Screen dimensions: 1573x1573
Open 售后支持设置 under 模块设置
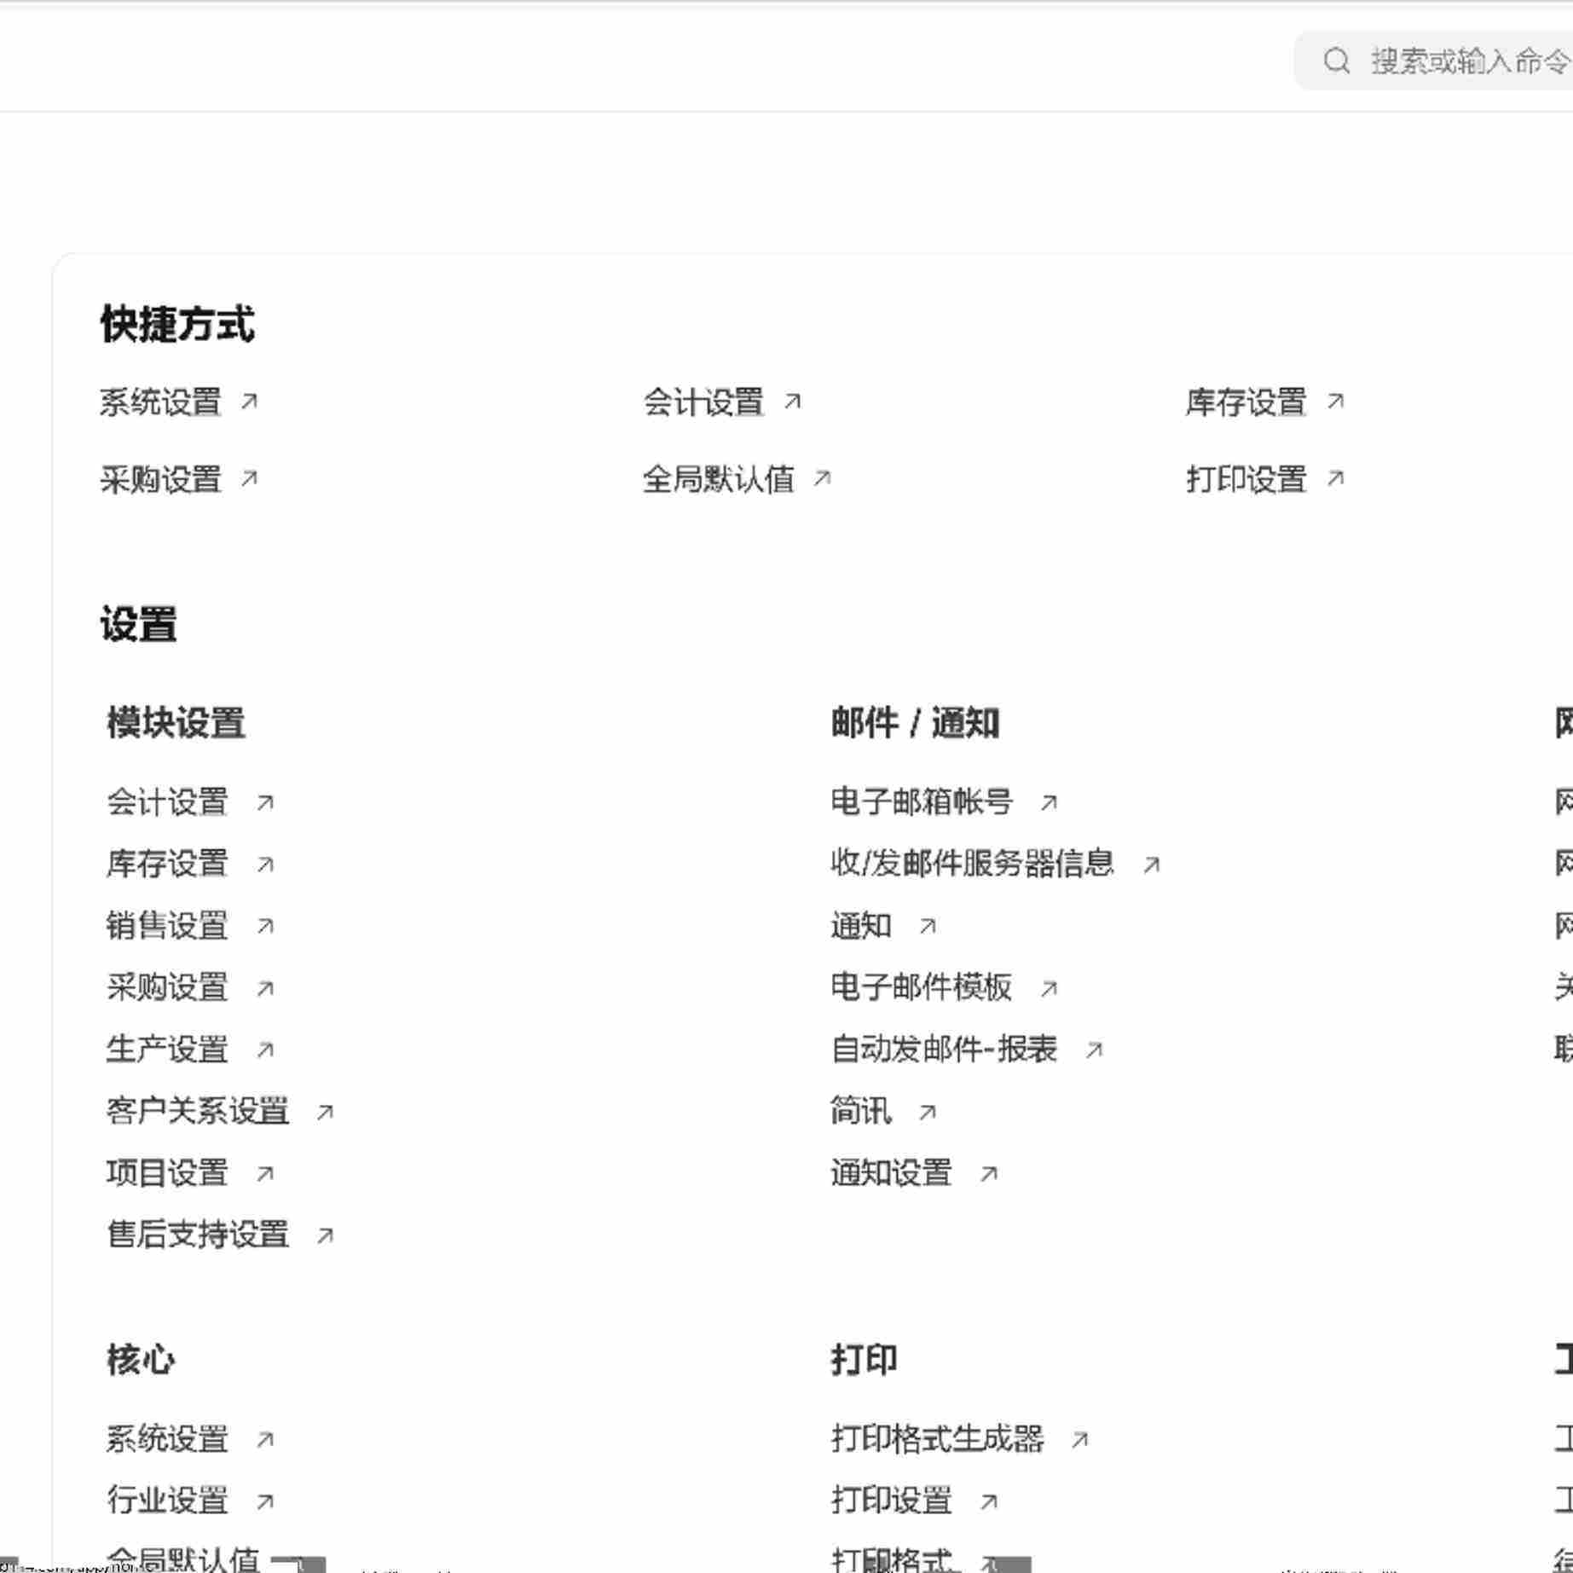point(196,1234)
